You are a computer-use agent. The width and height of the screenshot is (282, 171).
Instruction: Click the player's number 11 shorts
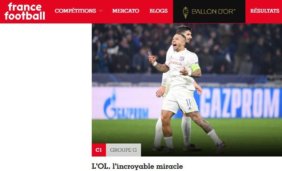(x=180, y=103)
